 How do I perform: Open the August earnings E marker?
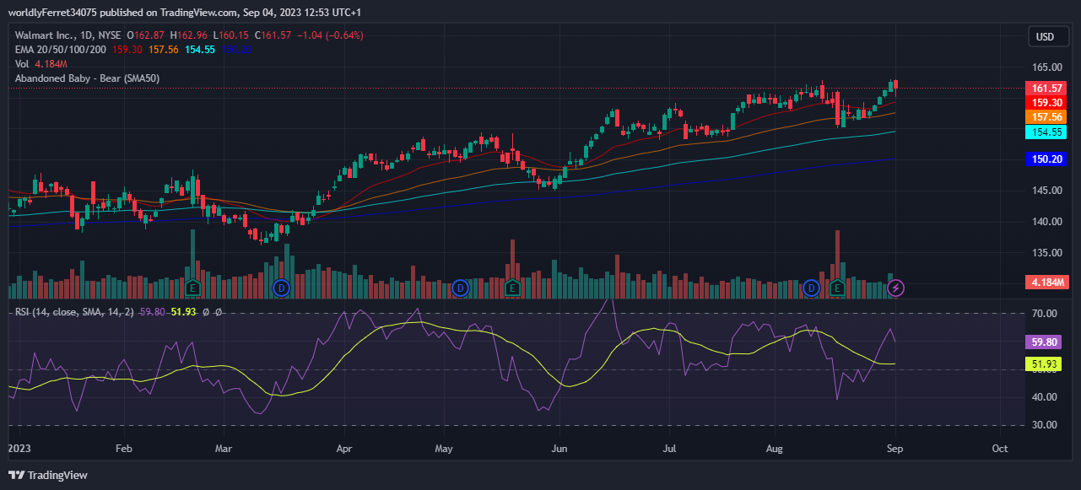[x=837, y=288]
